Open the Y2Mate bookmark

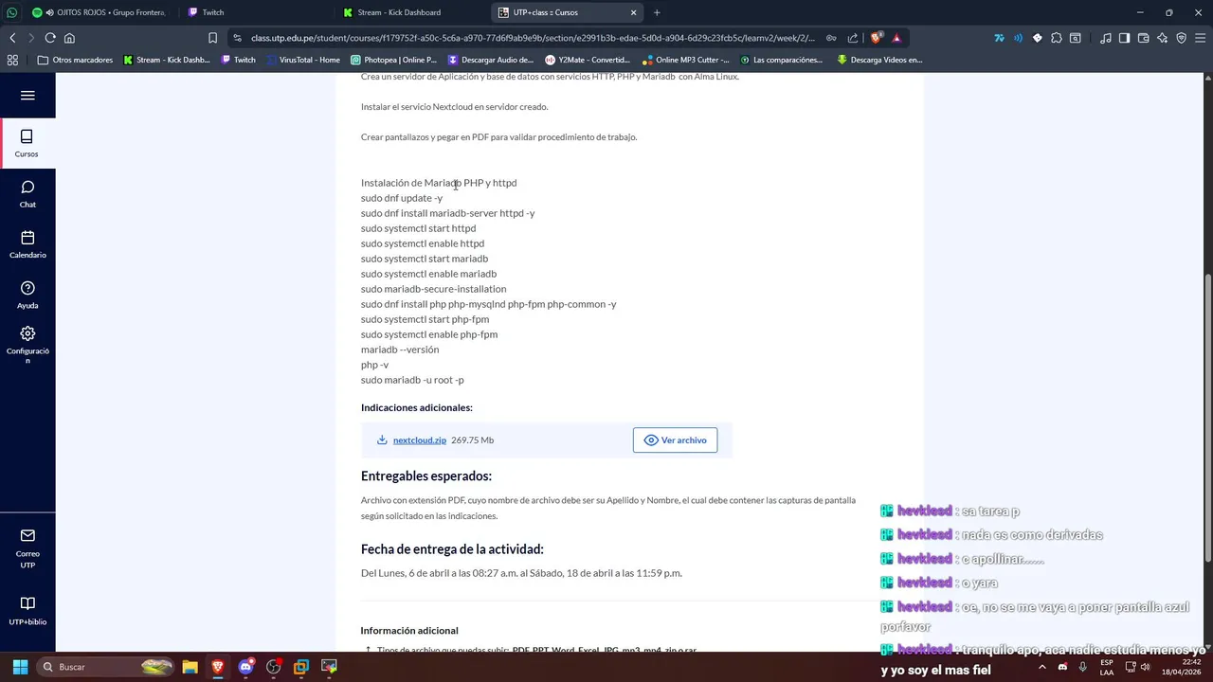pyautogui.click(x=588, y=60)
